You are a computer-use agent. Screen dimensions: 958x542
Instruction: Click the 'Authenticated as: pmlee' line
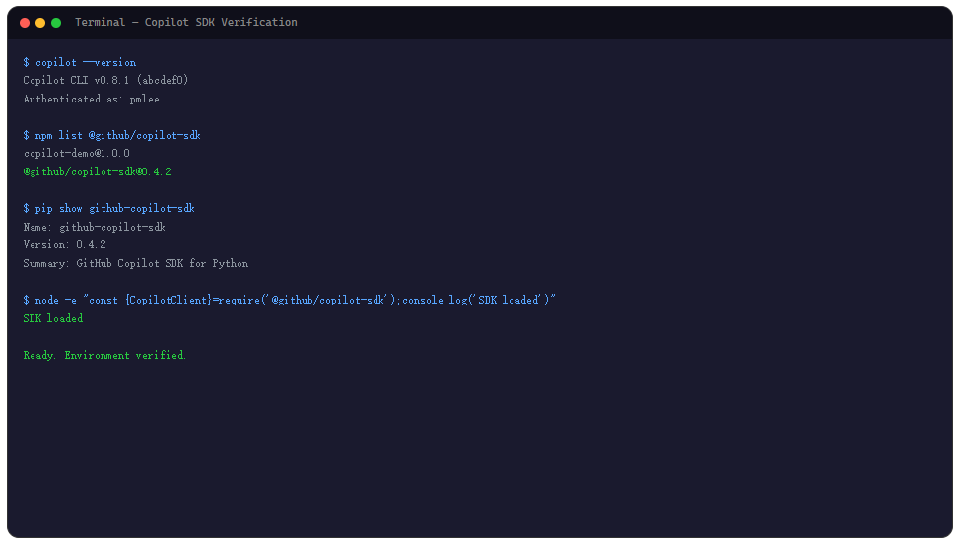tap(91, 99)
